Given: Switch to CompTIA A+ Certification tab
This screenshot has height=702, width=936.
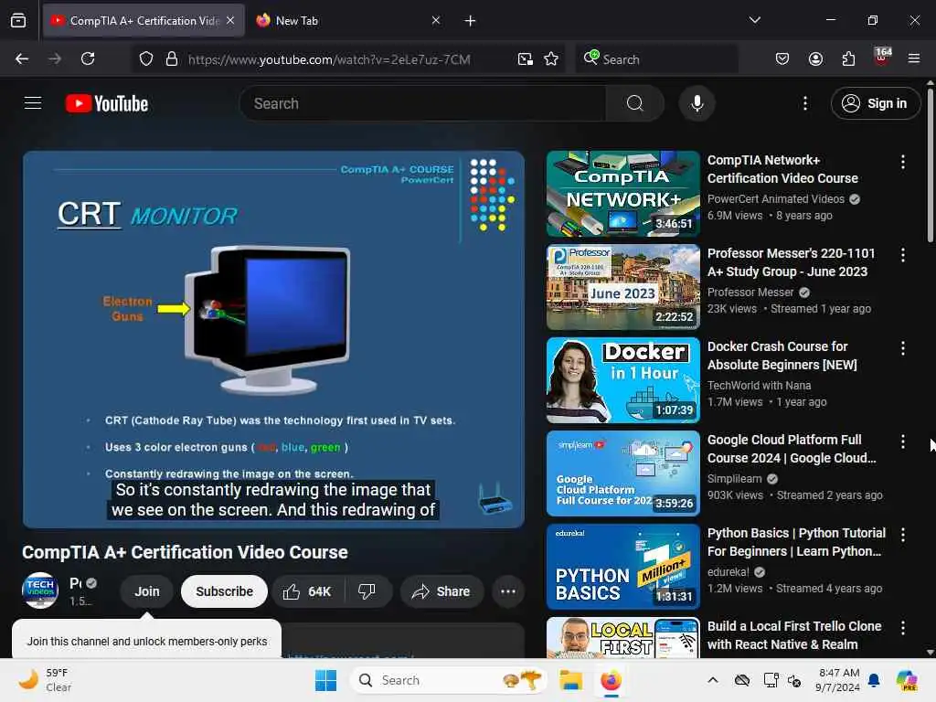Looking at the screenshot, I should [x=144, y=20].
